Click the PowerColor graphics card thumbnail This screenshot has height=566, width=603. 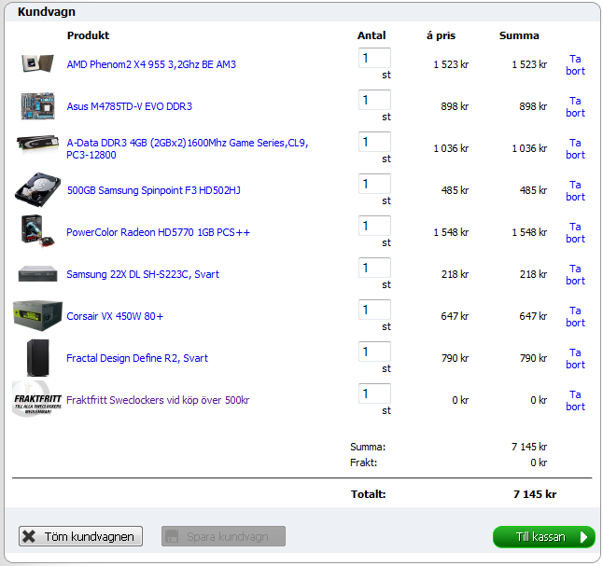click(x=37, y=231)
